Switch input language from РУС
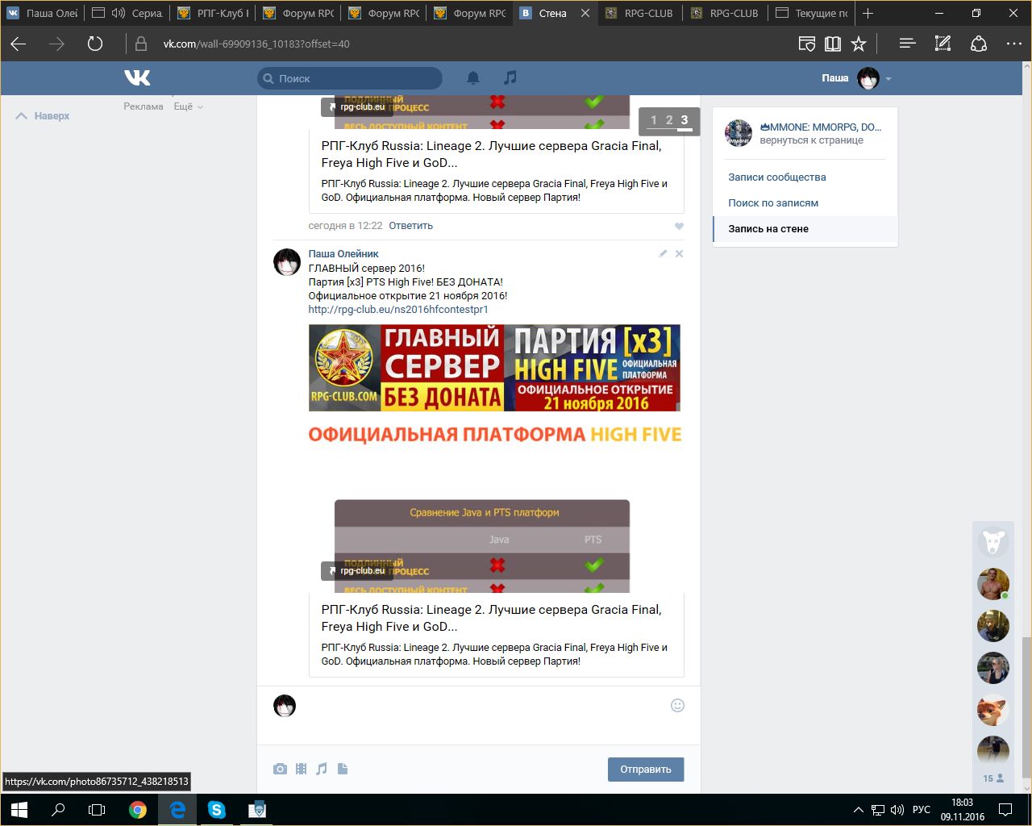This screenshot has height=826, width=1032. tap(922, 810)
